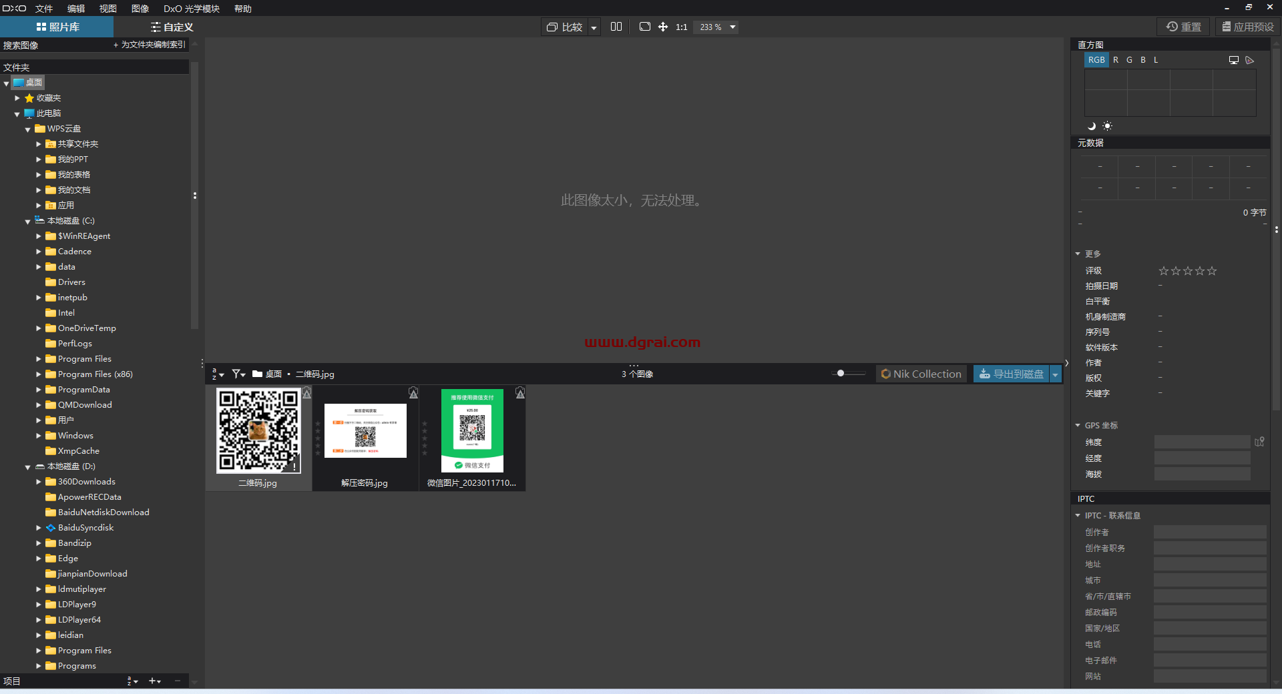Click processing status icon on 解压密码.jpg
The image size is (1282, 694).
click(x=413, y=393)
